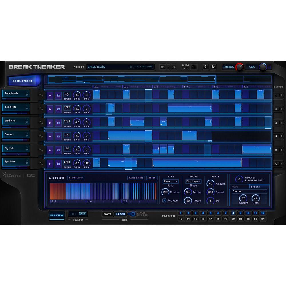286x286 pixels.
Task: Click the undo arrow icon
Action: (x=163, y=67)
